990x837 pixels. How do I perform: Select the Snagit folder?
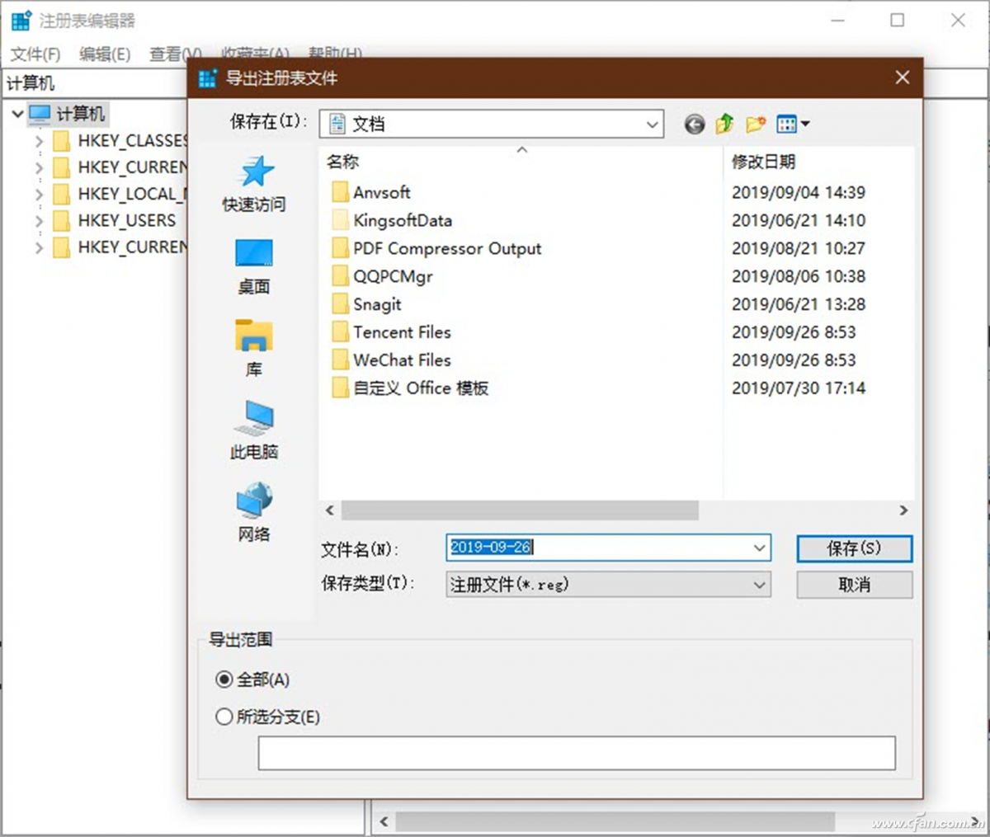tap(367, 304)
